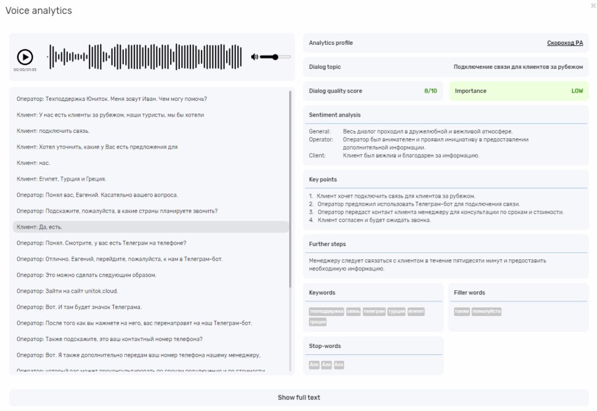597x411 pixels.
Task: Seek within the audio waveform
Action: pyautogui.click(x=146, y=57)
